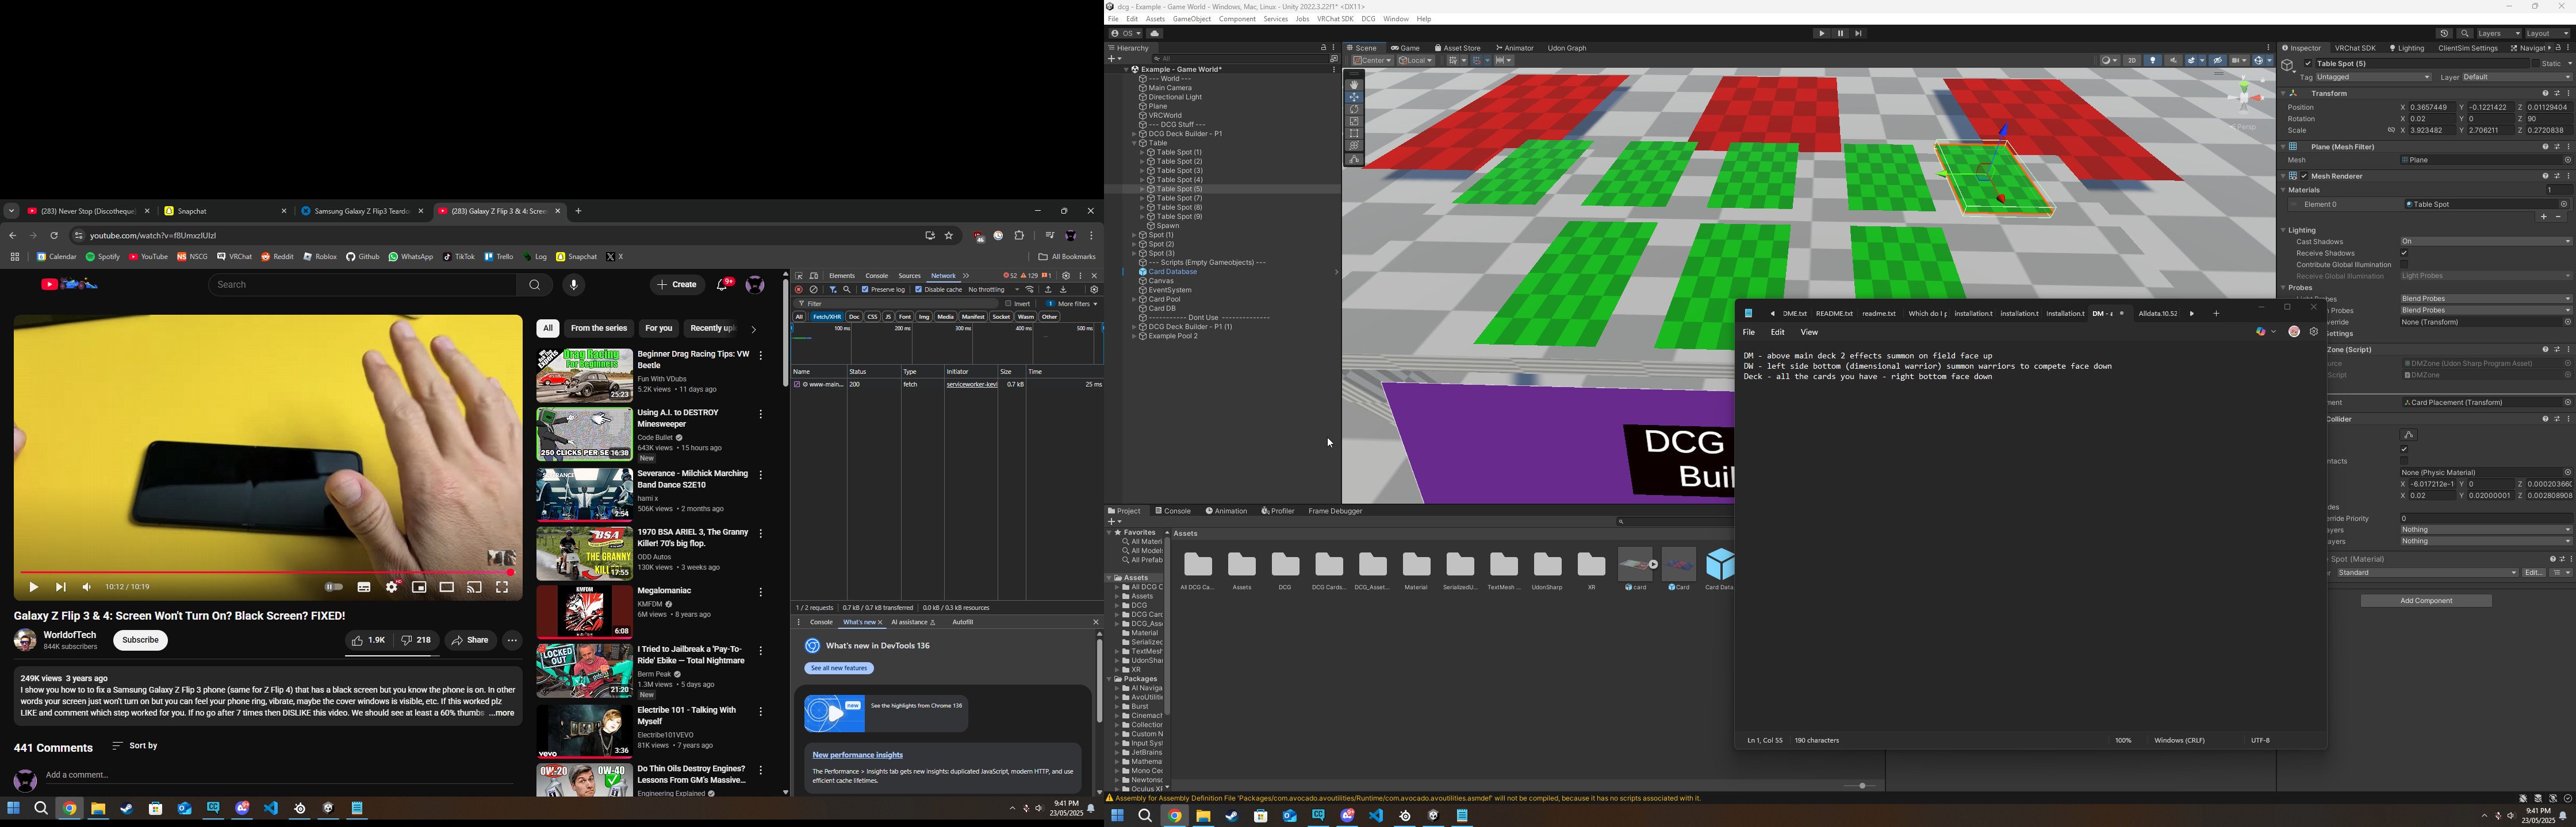The height and width of the screenshot is (827, 2576).
Task: Expand DCG Deck Builder - P1 in Hierarchy
Action: pos(1134,134)
